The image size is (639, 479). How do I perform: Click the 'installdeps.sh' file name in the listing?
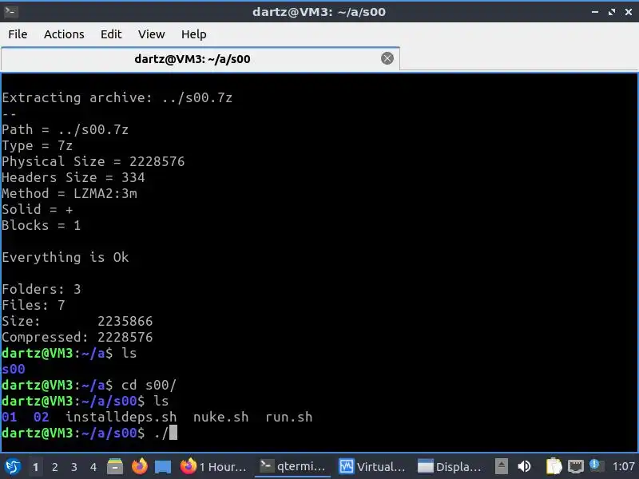coord(121,417)
